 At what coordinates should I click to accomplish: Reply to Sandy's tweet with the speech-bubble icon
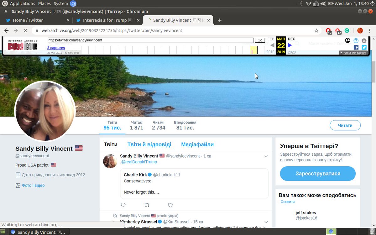click(x=123, y=205)
